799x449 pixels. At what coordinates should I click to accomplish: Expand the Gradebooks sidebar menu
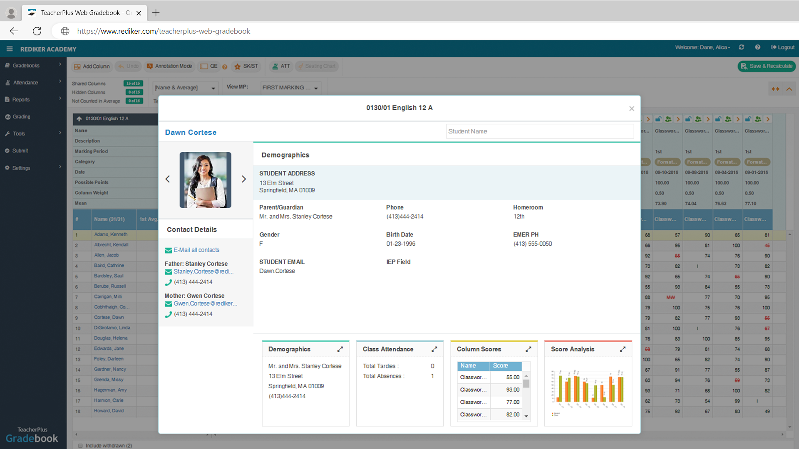[x=33, y=65]
